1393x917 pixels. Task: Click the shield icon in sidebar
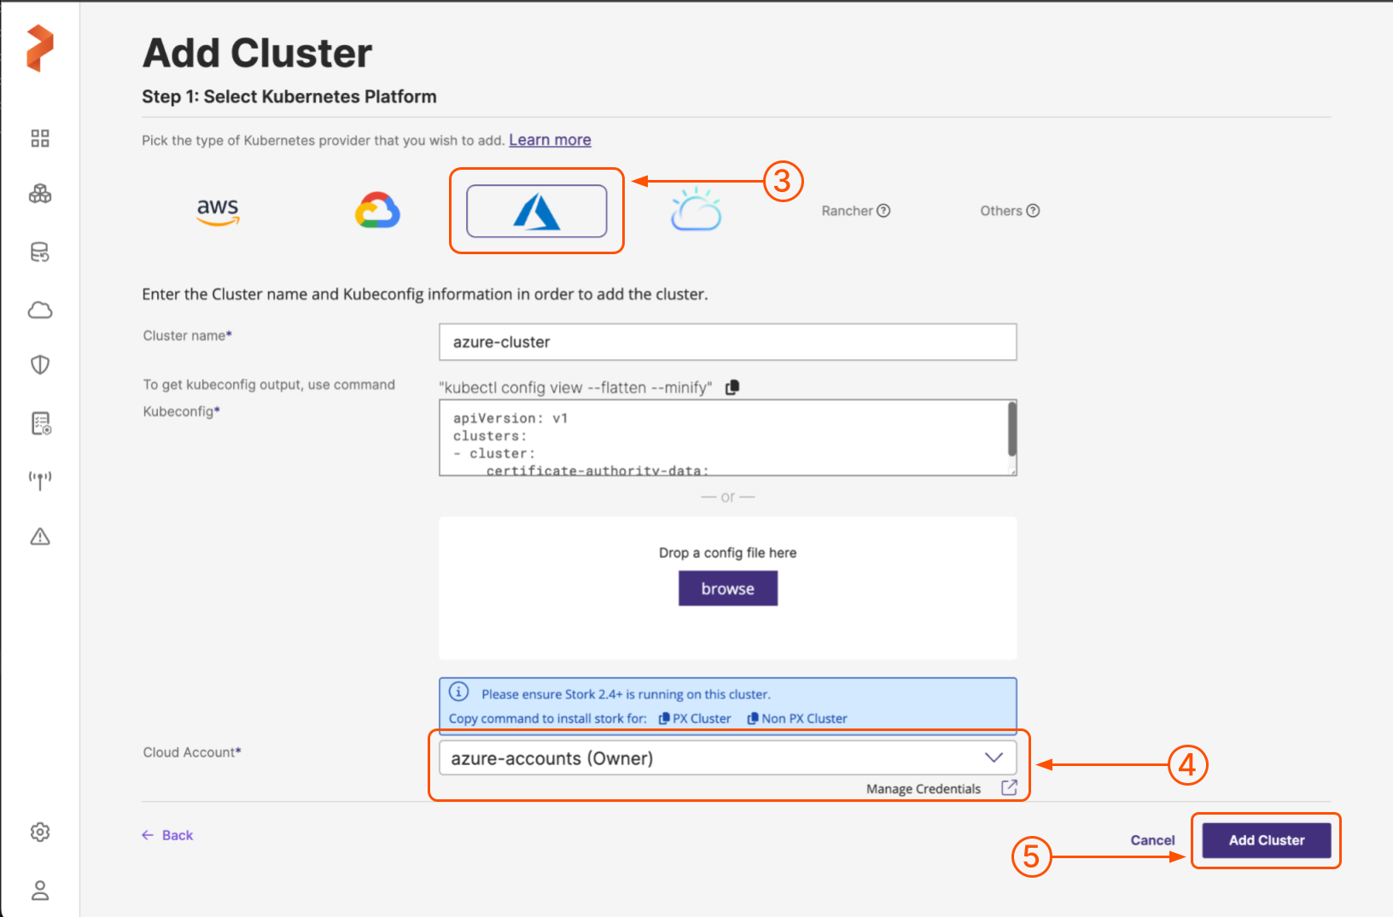40,365
